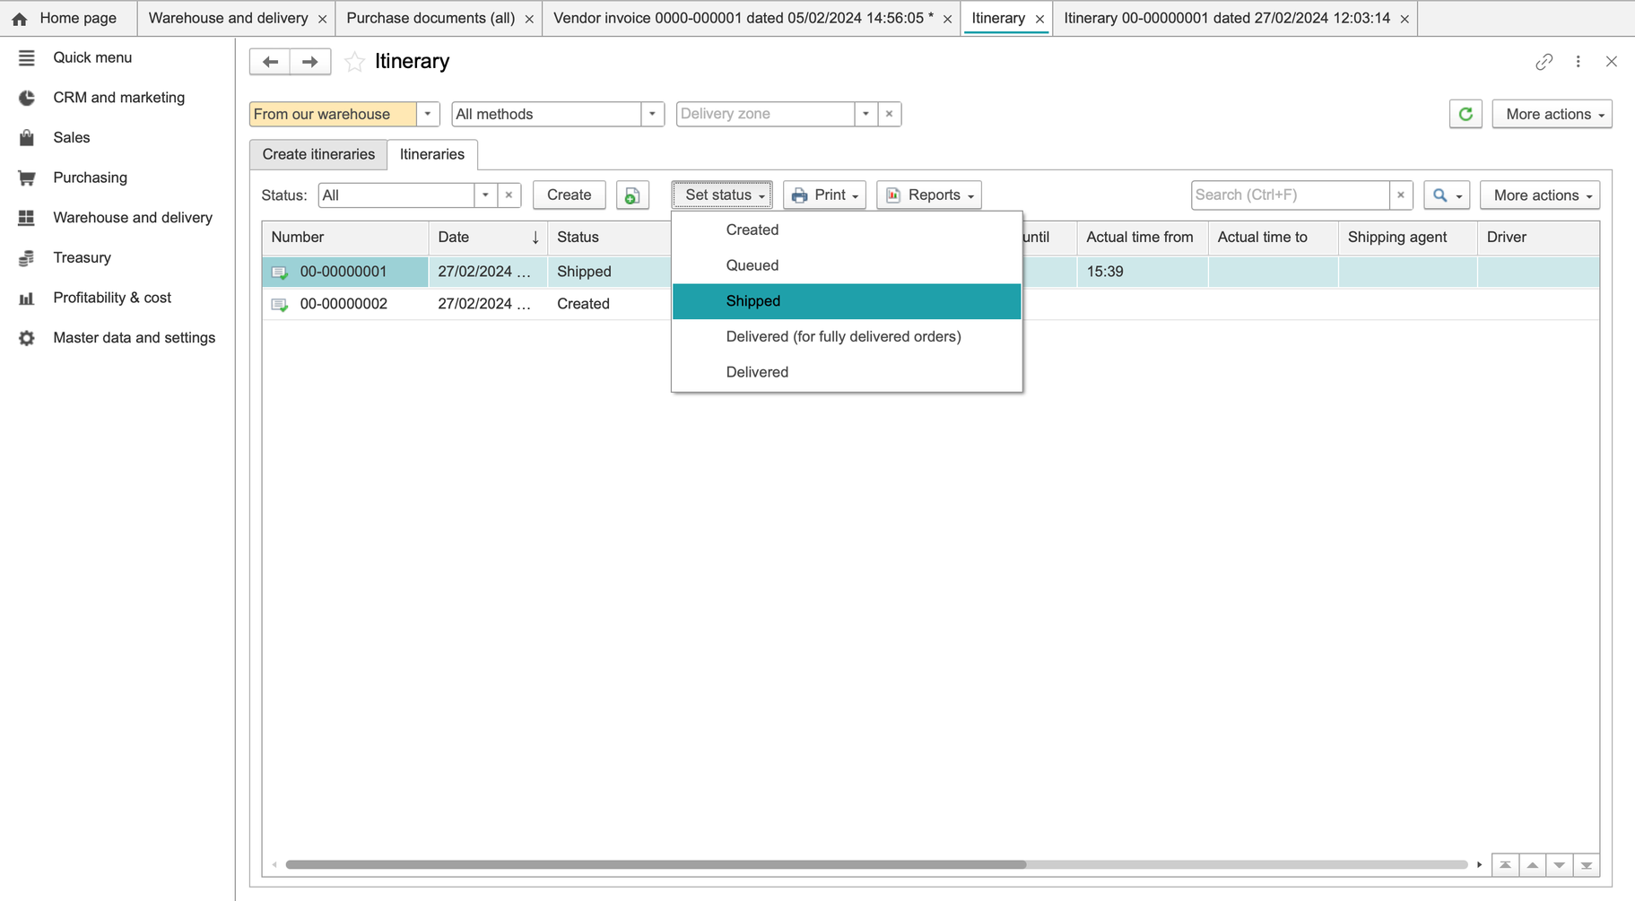Go to the Home page tab

[68, 18]
